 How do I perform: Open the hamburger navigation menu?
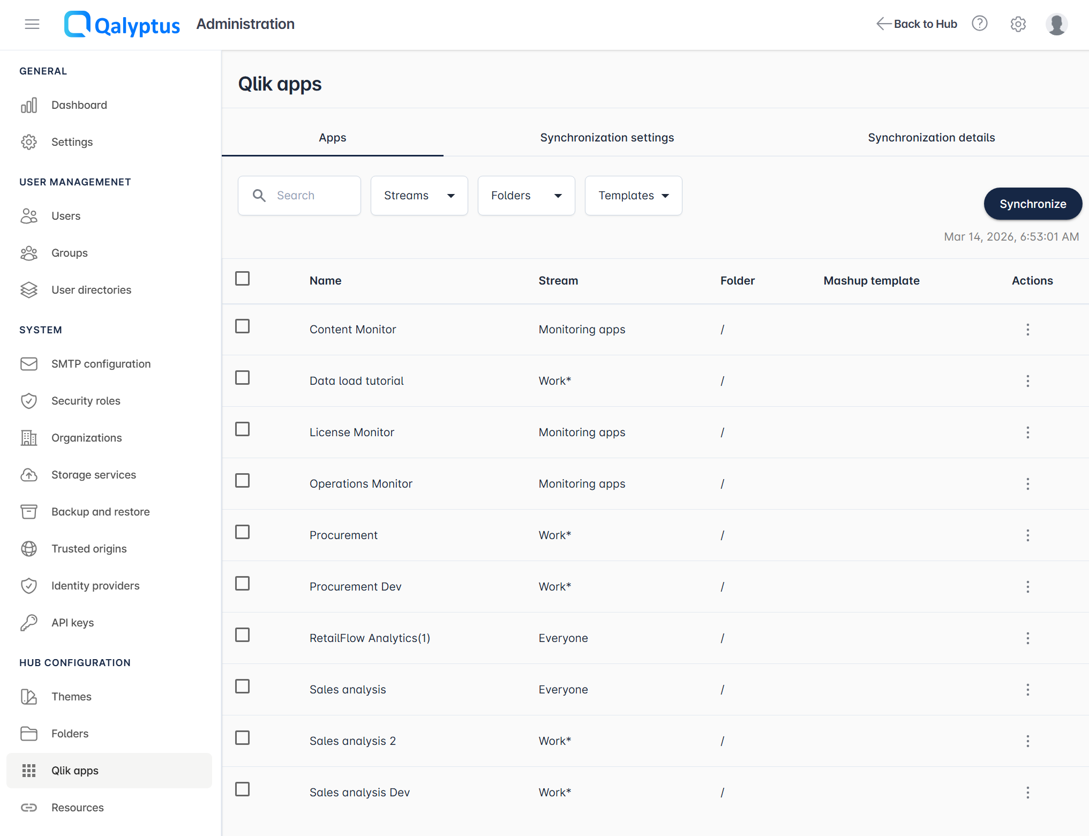pos(32,24)
